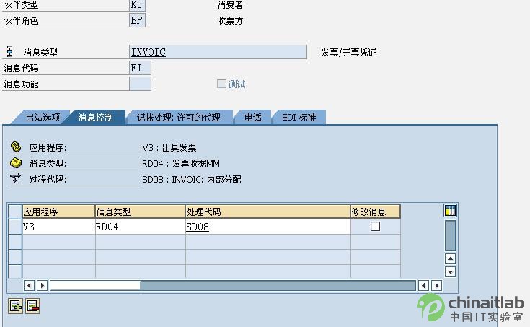Image resolution: width=530 pixels, height=327 pixels.
Task: Click the message type hierarchy icon
Action: pos(10,52)
